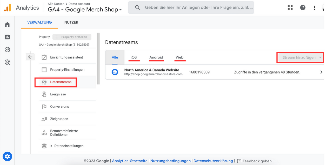Click 'Zugriffe in den vergangenen 48 Stunden' text
Image resolution: width=326 pixels, height=165 pixels.
267,72
